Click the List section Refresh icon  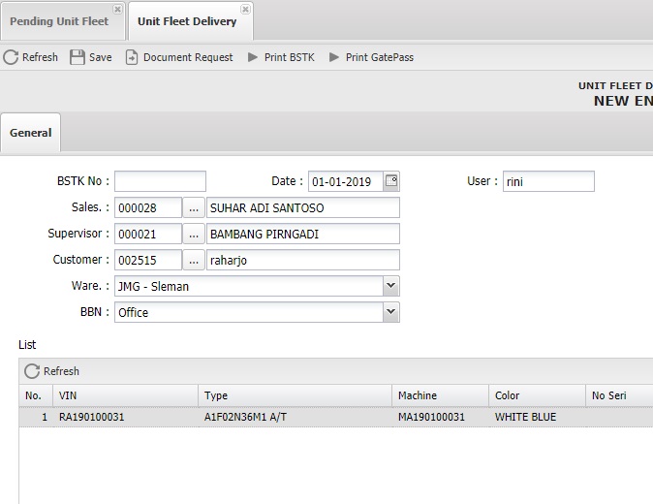coord(32,371)
